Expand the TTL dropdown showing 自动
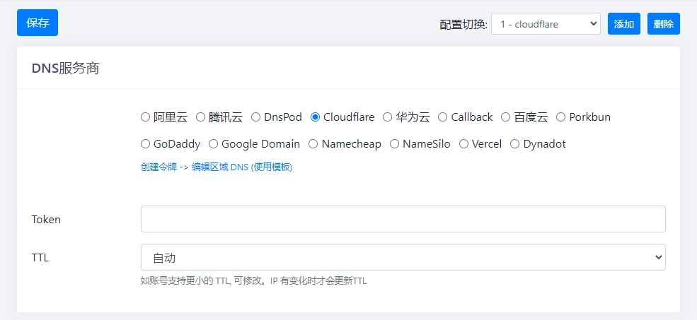The height and width of the screenshot is (320, 697). click(403, 257)
